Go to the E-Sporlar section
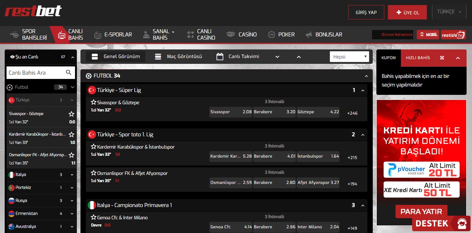 pos(113,35)
